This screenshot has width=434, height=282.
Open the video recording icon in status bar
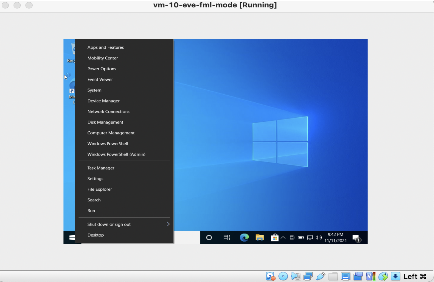(x=358, y=276)
